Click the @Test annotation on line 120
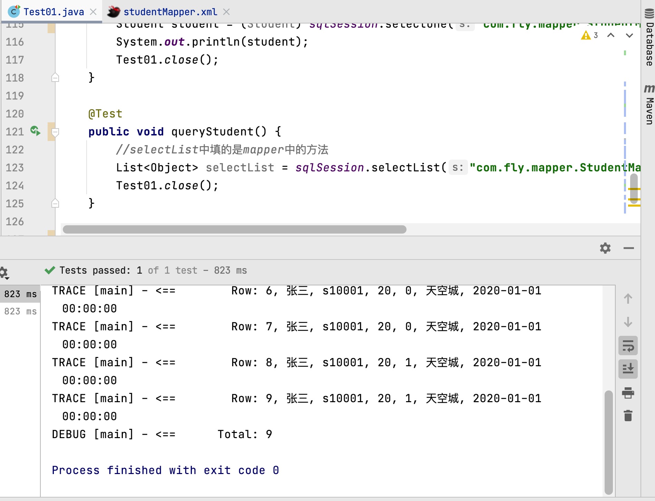Image resolution: width=655 pixels, height=501 pixels. tap(105, 114)
